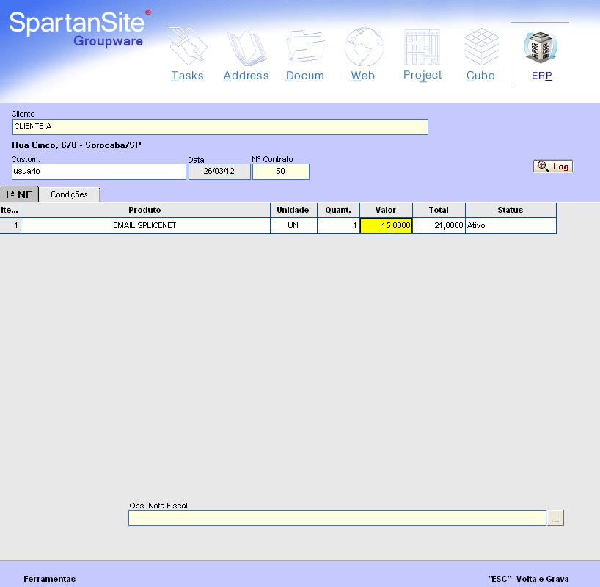The width and height of the screenshot is (600, 587).
Task: Switch to the 1ª NF tab
Action: click(19, 194)
